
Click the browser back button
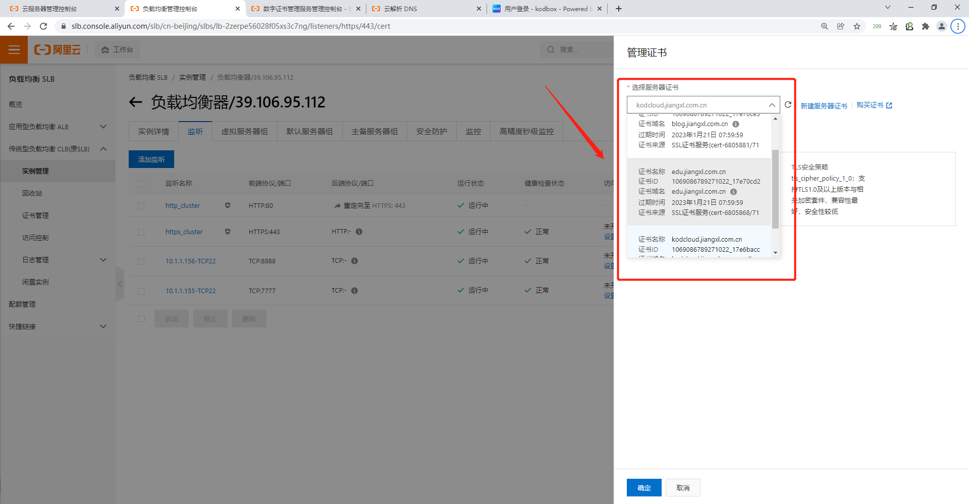click(x=11, y=26)
